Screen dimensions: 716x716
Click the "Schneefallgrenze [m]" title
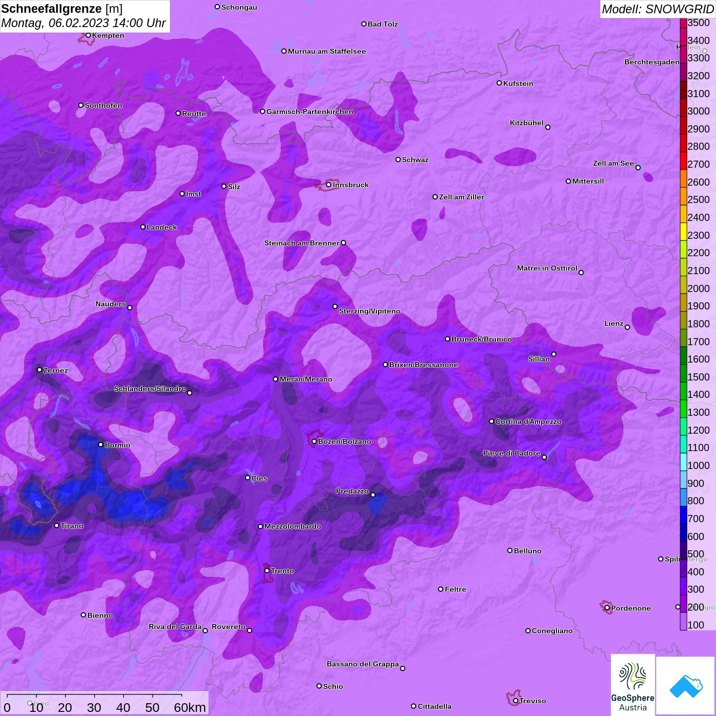62,9
